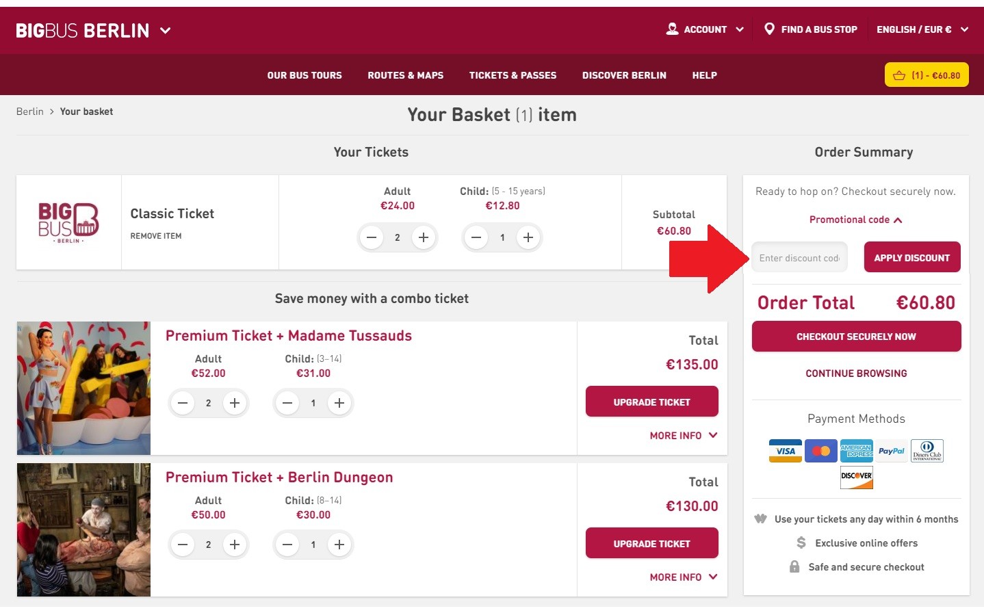This screenshot has width=984, height=615.
Task: Collapse the Promotional code section
Action: [855, 220]
